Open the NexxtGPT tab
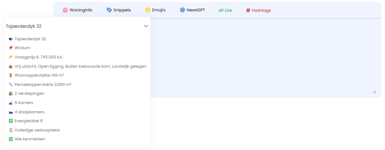 (x=196, y=10)
